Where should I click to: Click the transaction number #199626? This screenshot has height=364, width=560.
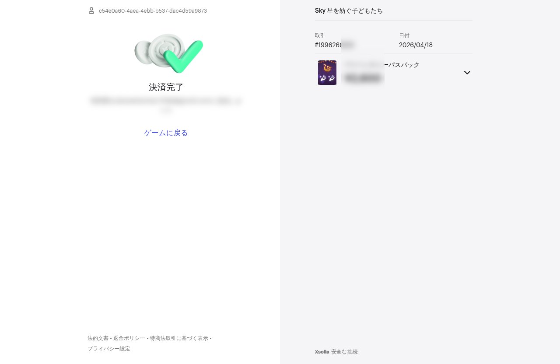coord(335,45)
